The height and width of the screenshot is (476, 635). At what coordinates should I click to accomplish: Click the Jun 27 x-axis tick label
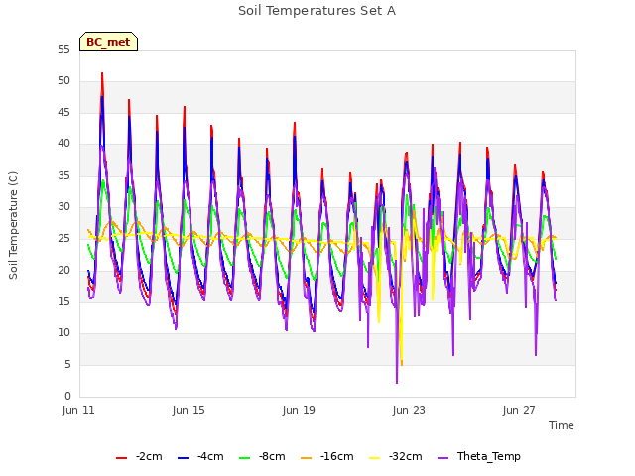click(519, 410)
